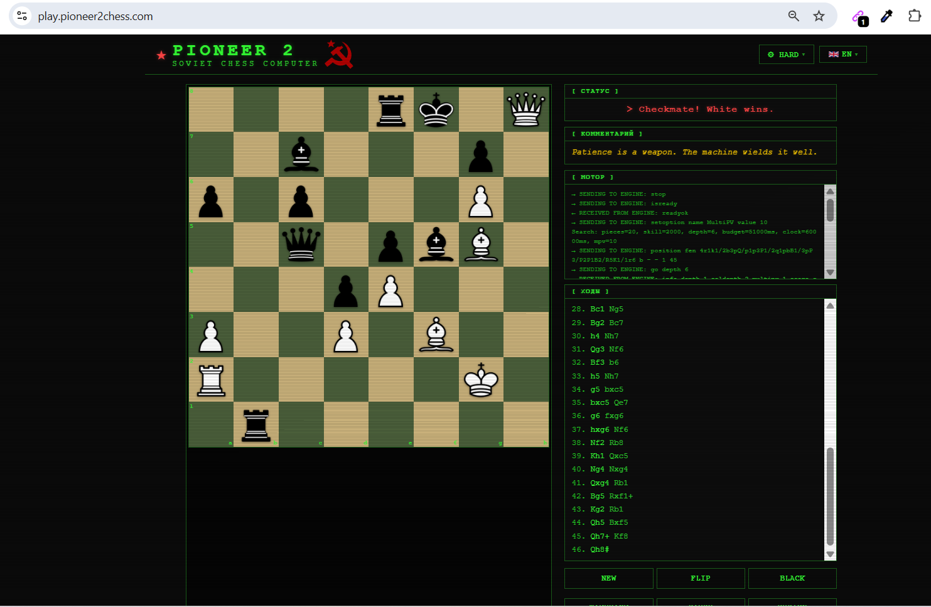Click moves list scrollbar up arrow
This screenshot has height=607, width=931.
coord(830,306)
